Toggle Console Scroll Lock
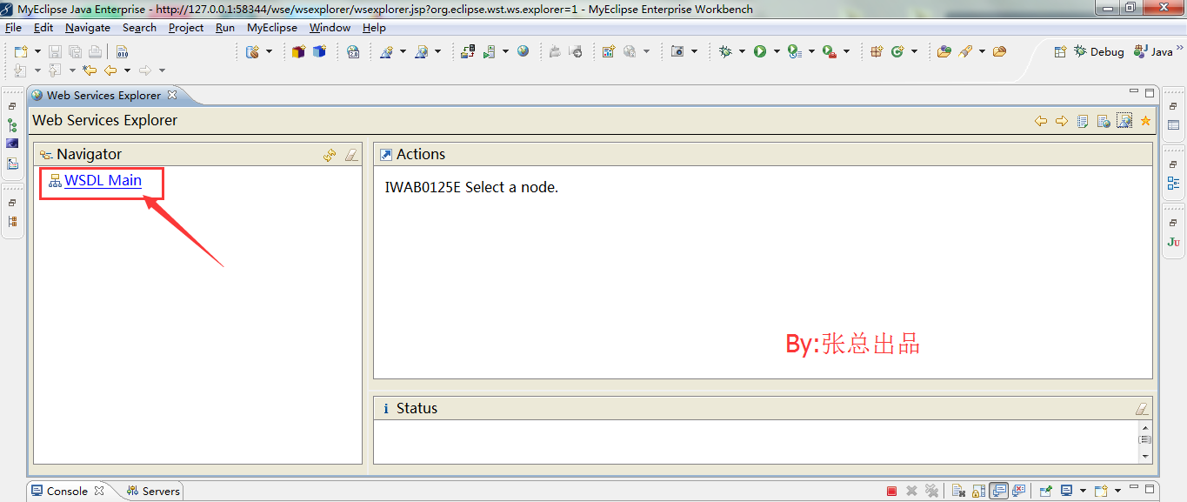This screenshot has height=502, width=1187. [x=978, y=491]
